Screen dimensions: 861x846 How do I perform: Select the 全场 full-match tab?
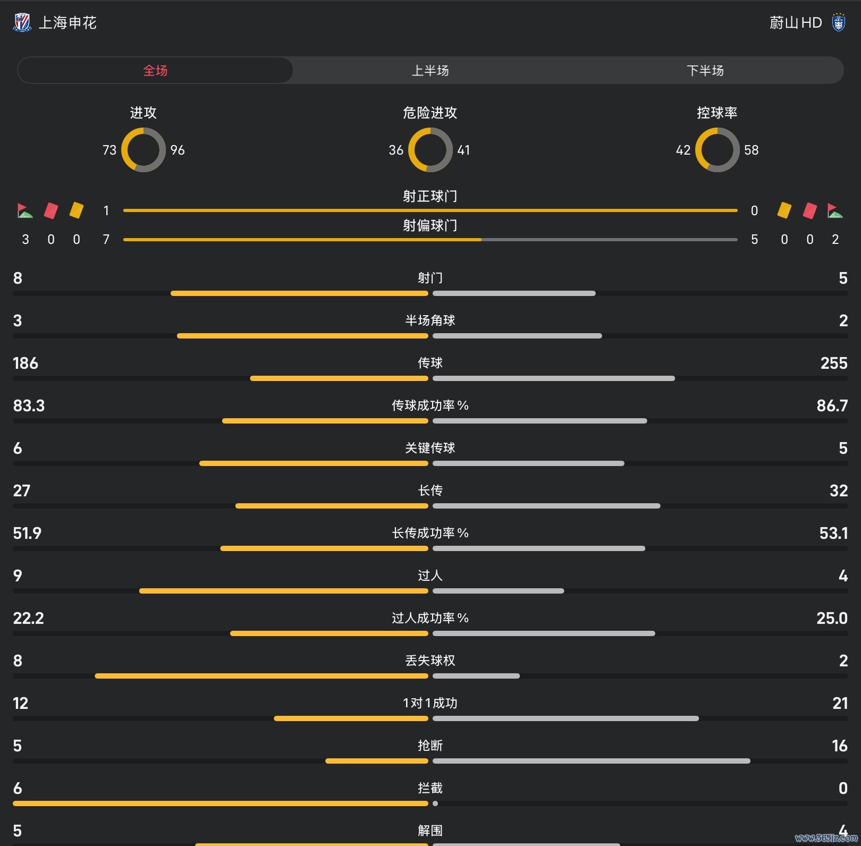point(155,70)
